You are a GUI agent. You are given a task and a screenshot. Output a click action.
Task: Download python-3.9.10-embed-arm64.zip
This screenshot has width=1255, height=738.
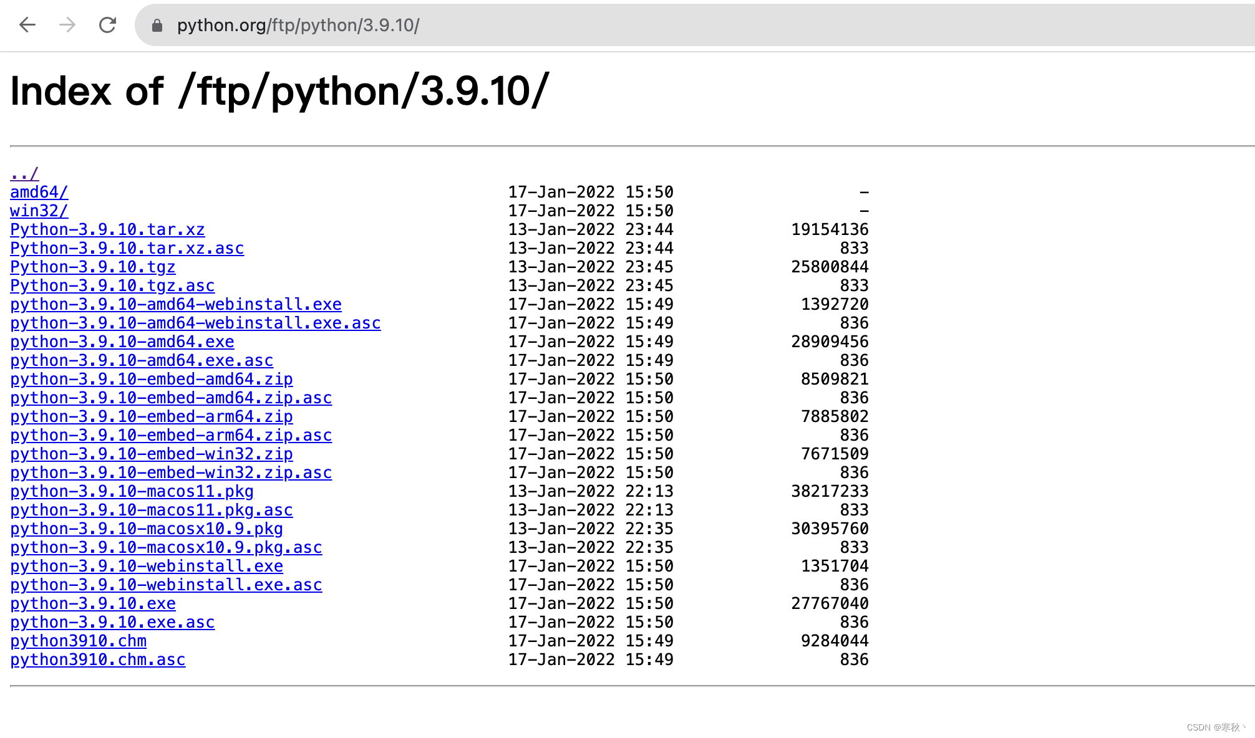[151, 416]
